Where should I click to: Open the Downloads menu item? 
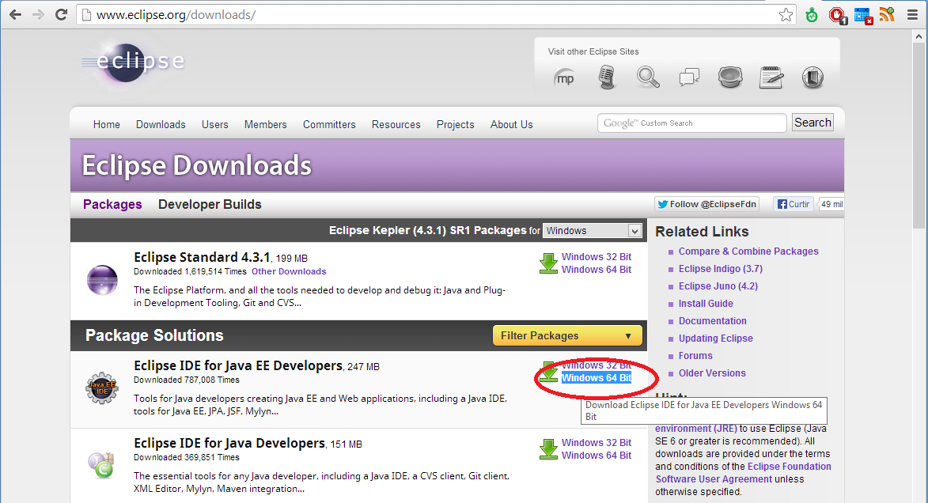(x=161, y=124)
